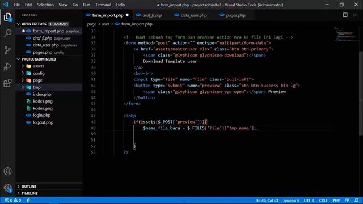Open the Help menu

click(120, 5)
